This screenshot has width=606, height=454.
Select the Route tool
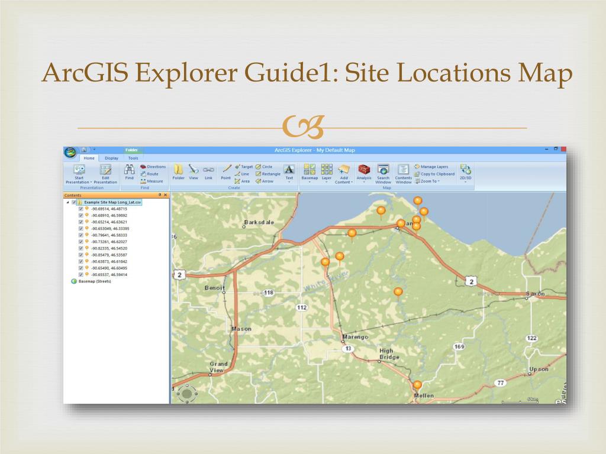[150, 174]
